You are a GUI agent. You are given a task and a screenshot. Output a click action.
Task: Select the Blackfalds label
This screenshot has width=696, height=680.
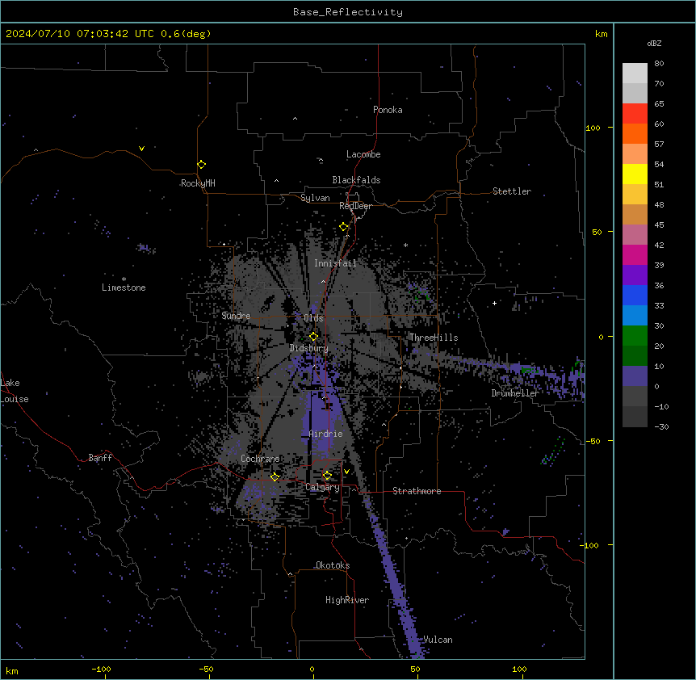click(x=356, y=180)
